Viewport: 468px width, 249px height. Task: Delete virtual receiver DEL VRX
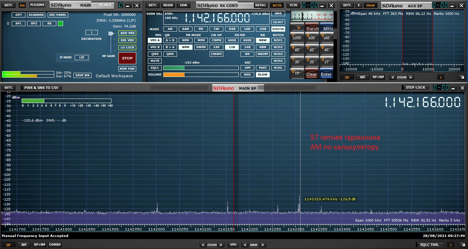click(127, 40)
